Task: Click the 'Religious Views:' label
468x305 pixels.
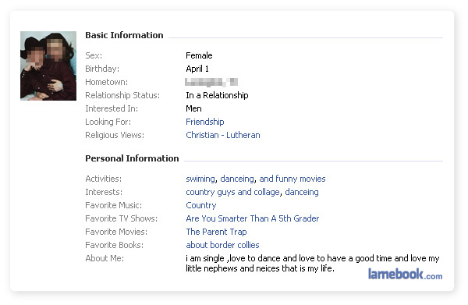Action: [115, 135]
